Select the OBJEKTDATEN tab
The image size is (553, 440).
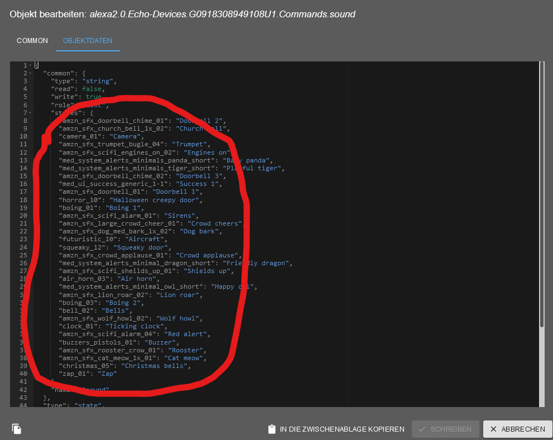(x=88, y=41)
